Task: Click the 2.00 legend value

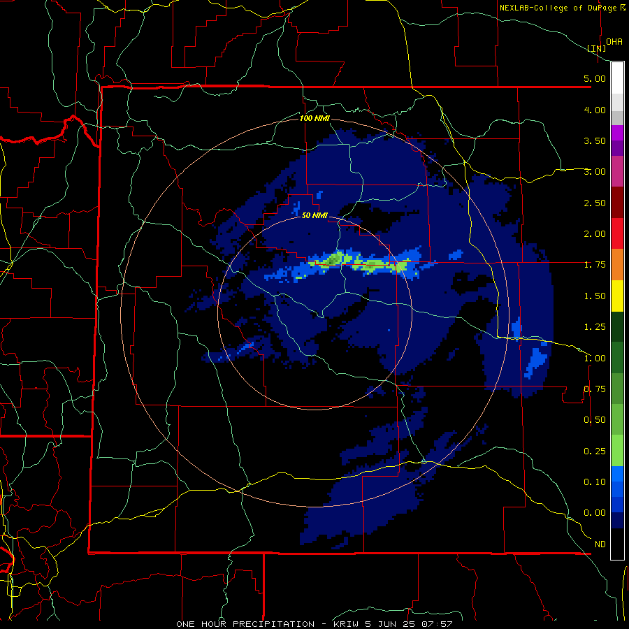Action: pos(595,234)
